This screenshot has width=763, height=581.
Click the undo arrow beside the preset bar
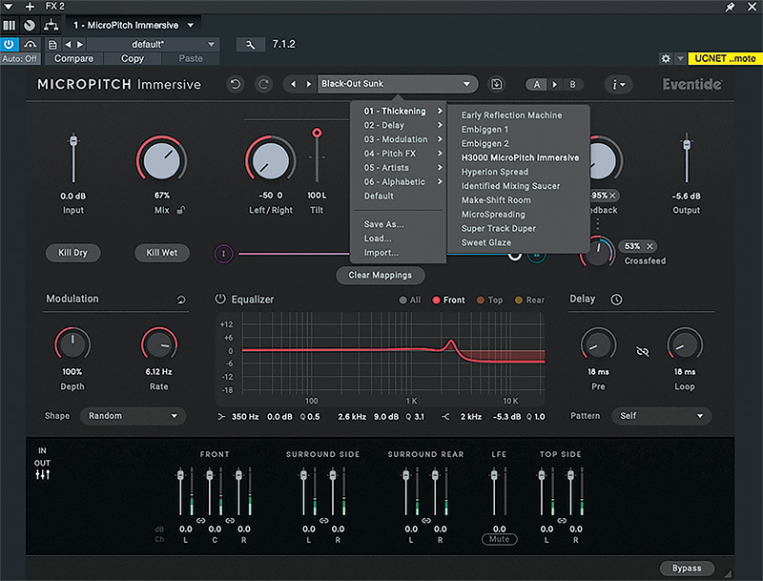(x=235, y=84)
